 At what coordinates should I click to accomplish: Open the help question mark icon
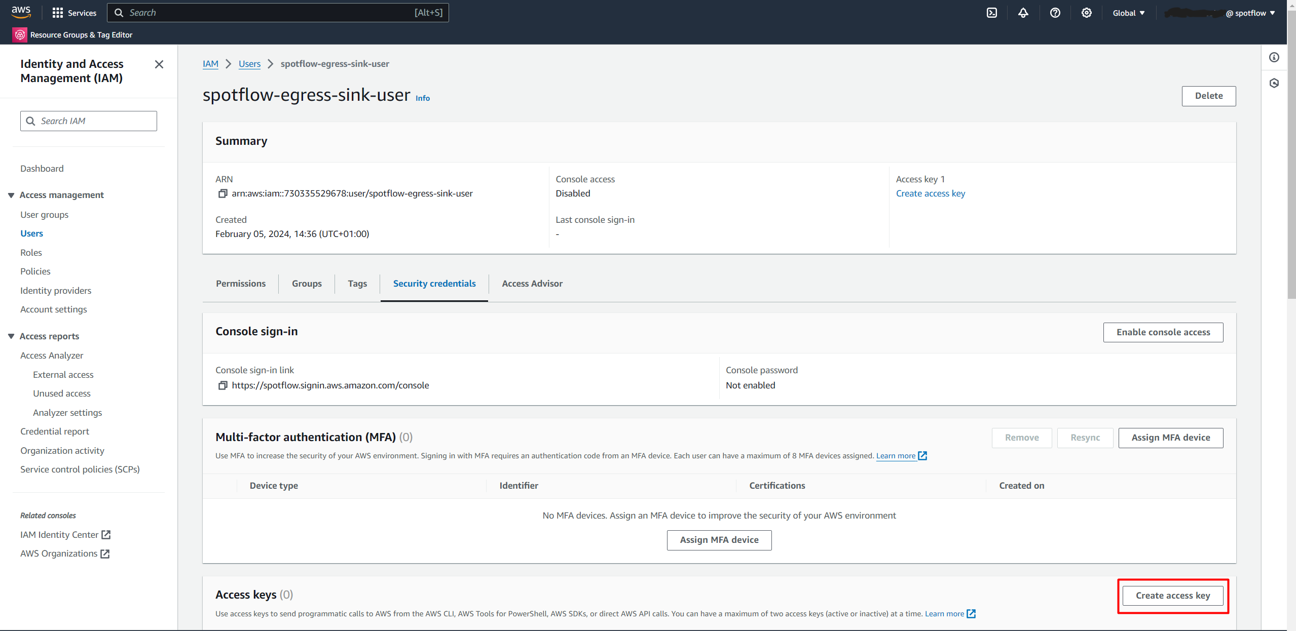coord(1055,13)
